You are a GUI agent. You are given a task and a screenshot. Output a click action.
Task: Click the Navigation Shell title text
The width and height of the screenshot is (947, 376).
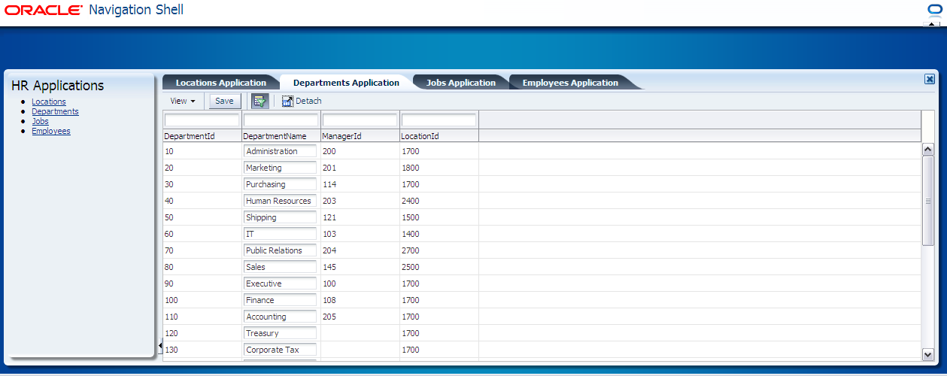pos(136,10)
